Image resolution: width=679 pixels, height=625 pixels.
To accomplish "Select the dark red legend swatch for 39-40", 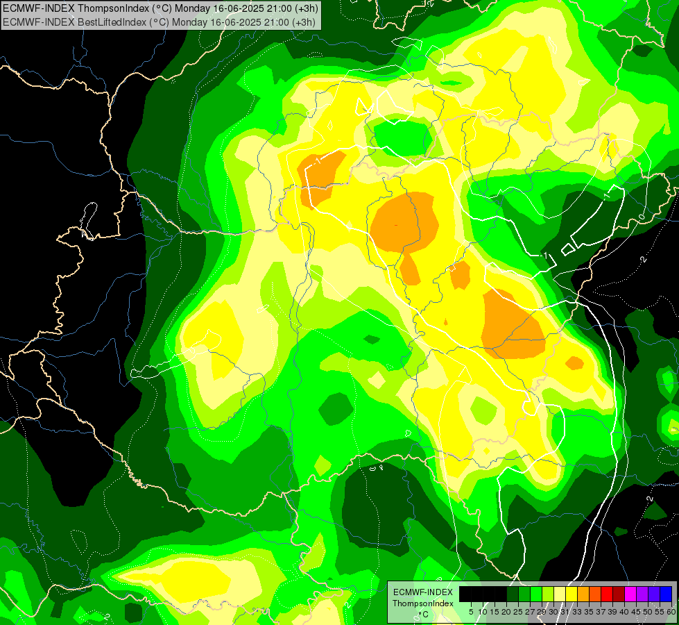I will pos(619,594).
